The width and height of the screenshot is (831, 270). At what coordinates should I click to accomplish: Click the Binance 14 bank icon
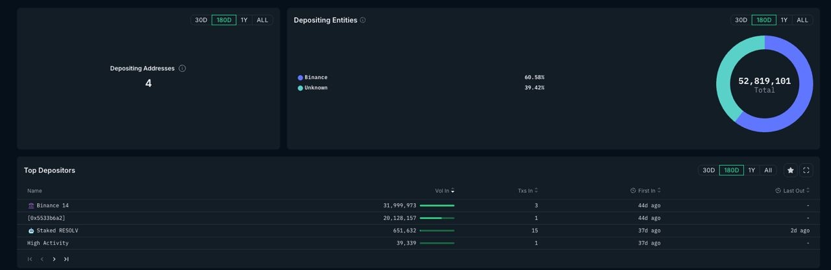(x=31, y=206)
